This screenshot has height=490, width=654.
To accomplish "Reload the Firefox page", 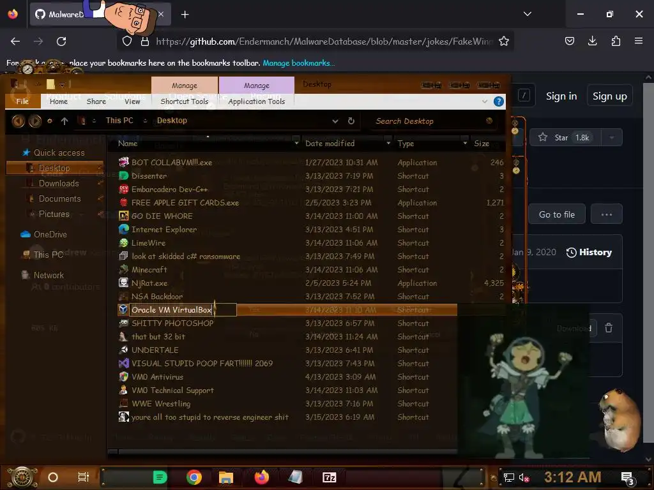I will [x=61, y=41].
